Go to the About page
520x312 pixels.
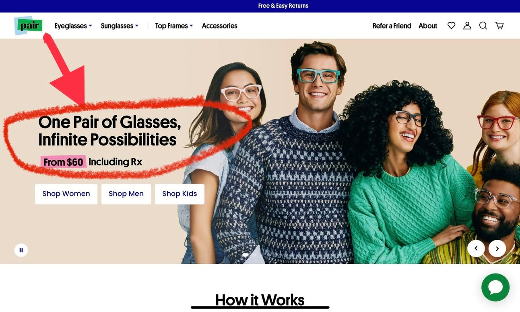[428, 26]
